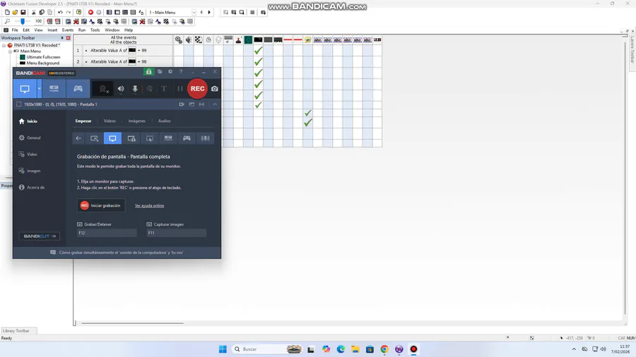Open the Bandicam help question mark
The width and height of the screenshot is (636, 357).
click(x=181, y=72)
